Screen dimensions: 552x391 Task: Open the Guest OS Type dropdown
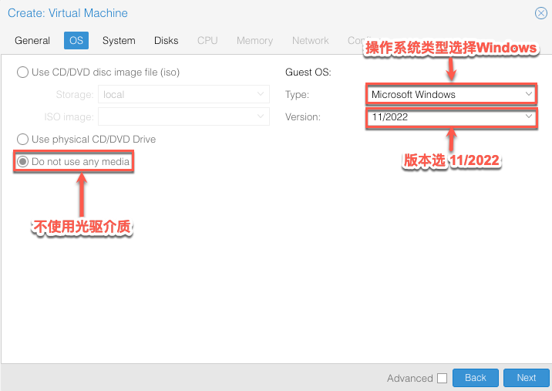pyautogui.click(x=528, y=94)
